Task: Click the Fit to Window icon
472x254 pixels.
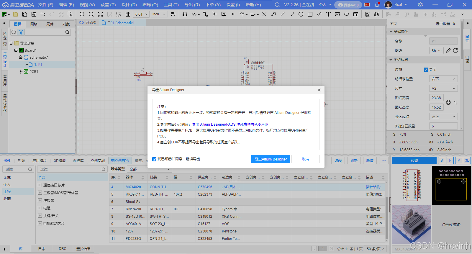Action: (100, 14)
